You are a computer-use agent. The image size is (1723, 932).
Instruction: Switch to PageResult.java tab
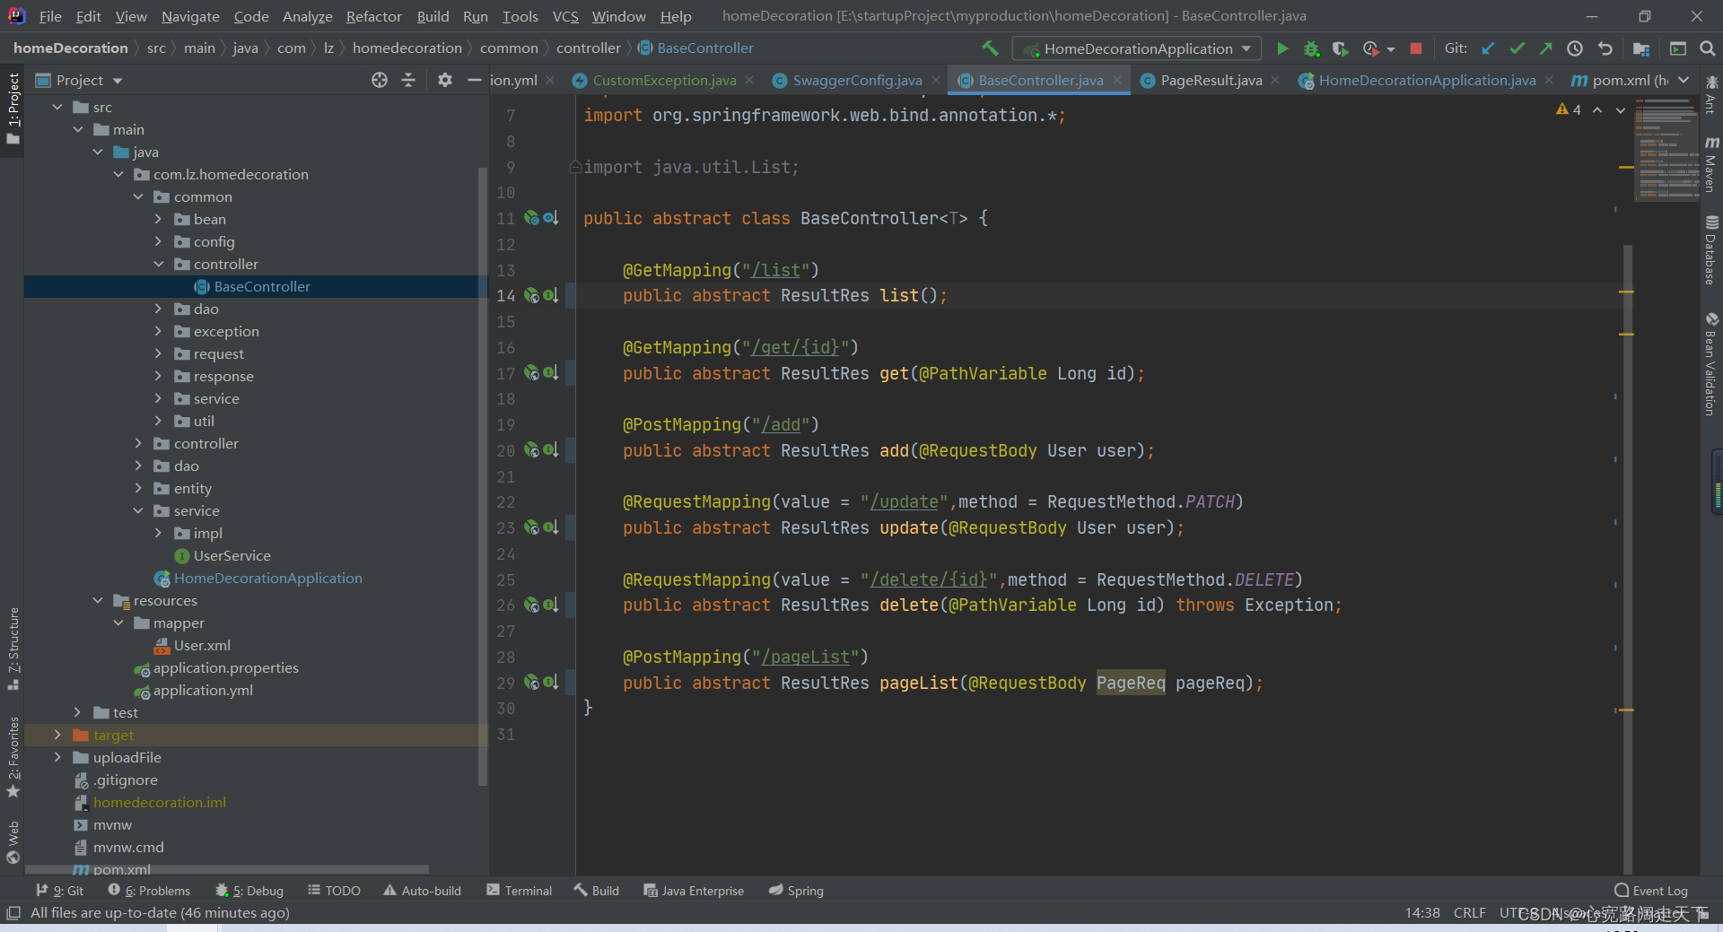[x=1211, y=80]
